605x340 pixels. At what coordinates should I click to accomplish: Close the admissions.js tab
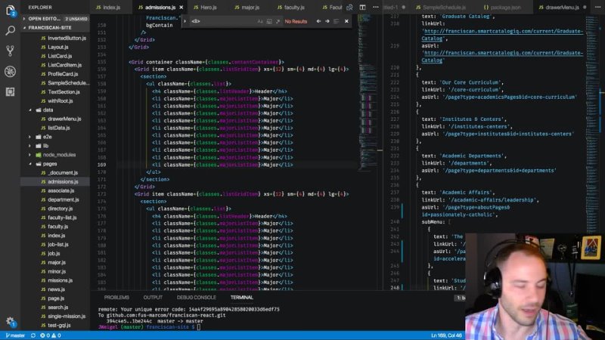[x=181, y=8]
